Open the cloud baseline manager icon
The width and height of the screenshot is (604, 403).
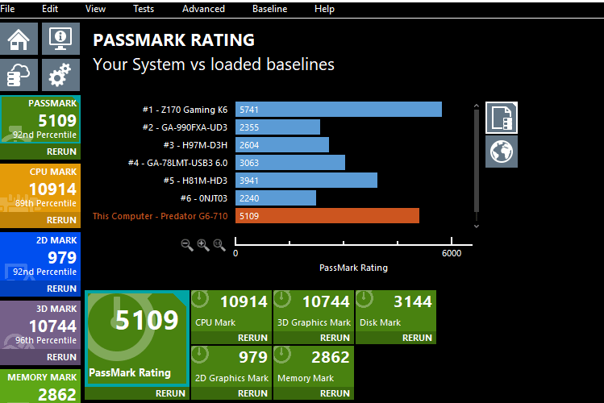(x=19, y=75)
